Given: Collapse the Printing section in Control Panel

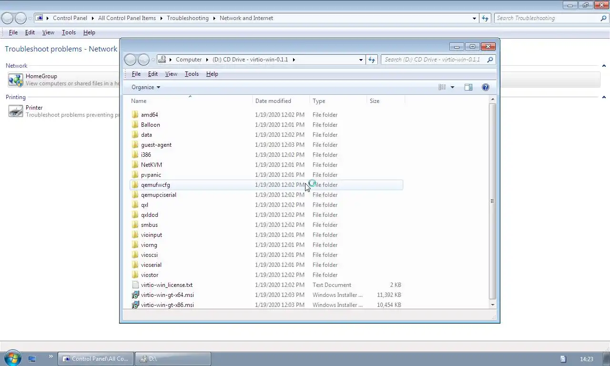Looking at the screenshot, I should click(604, 97).
